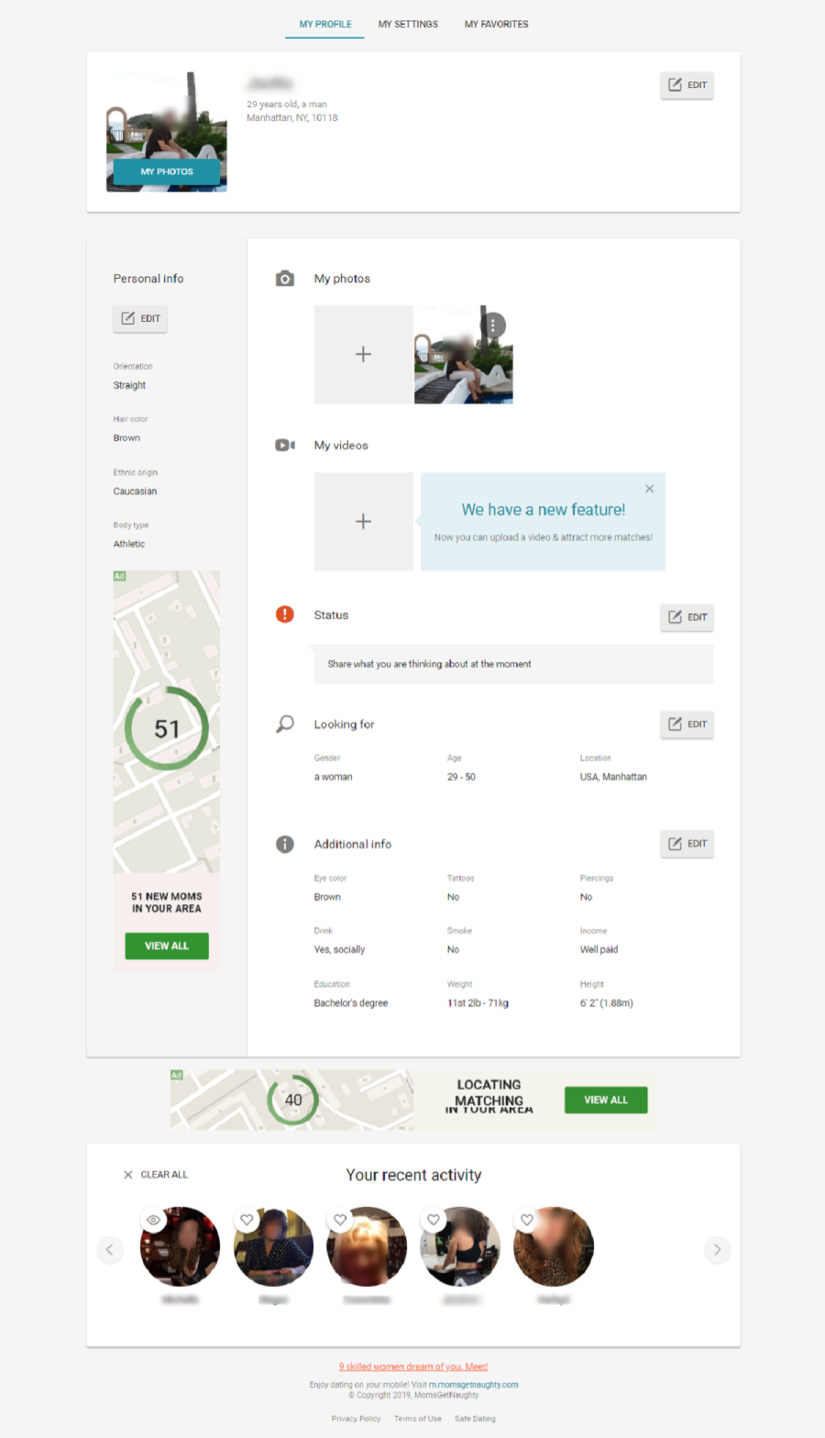Type in the status text field
This screenshot has height=1438, width=825.
pyautogui.click(x=513, y=664)
